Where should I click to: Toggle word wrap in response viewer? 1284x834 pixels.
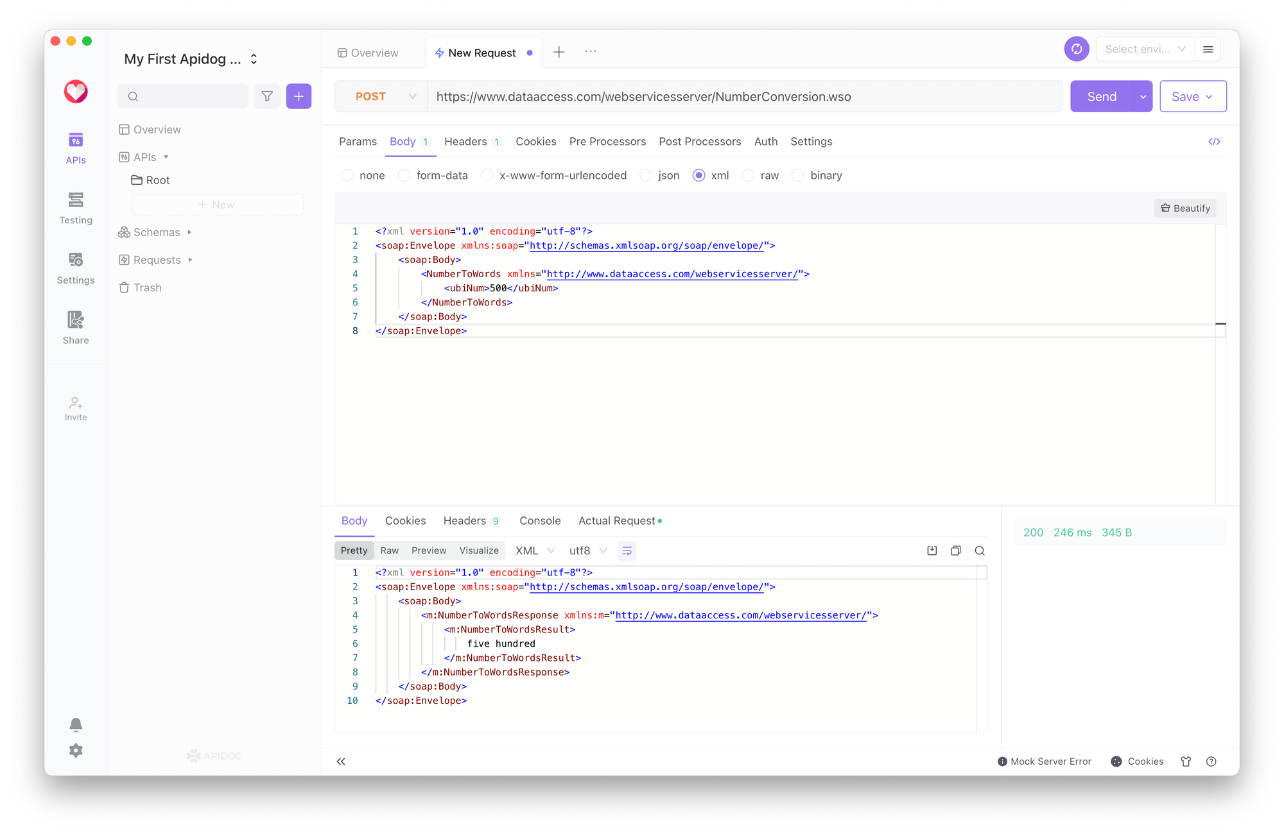pos(627,550)
